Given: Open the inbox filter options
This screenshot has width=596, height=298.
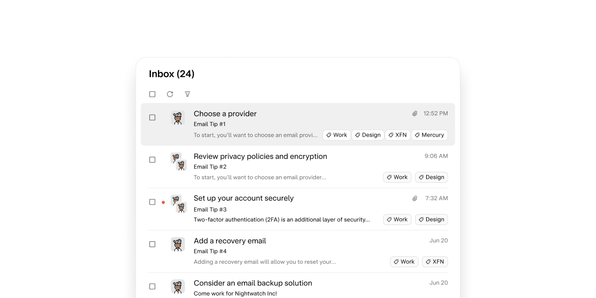Looking at the screenshot, I should pos(187,94).
